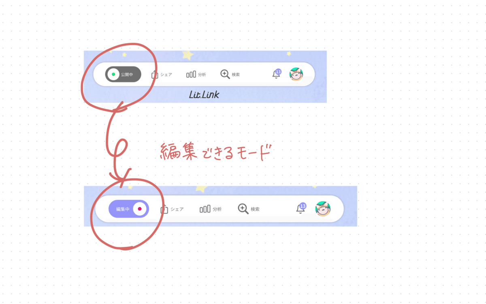Click the 検索 text in the 公開中 bar
Image resolution: width=486 pixels, height=304 pixels.
pos(236,75)
